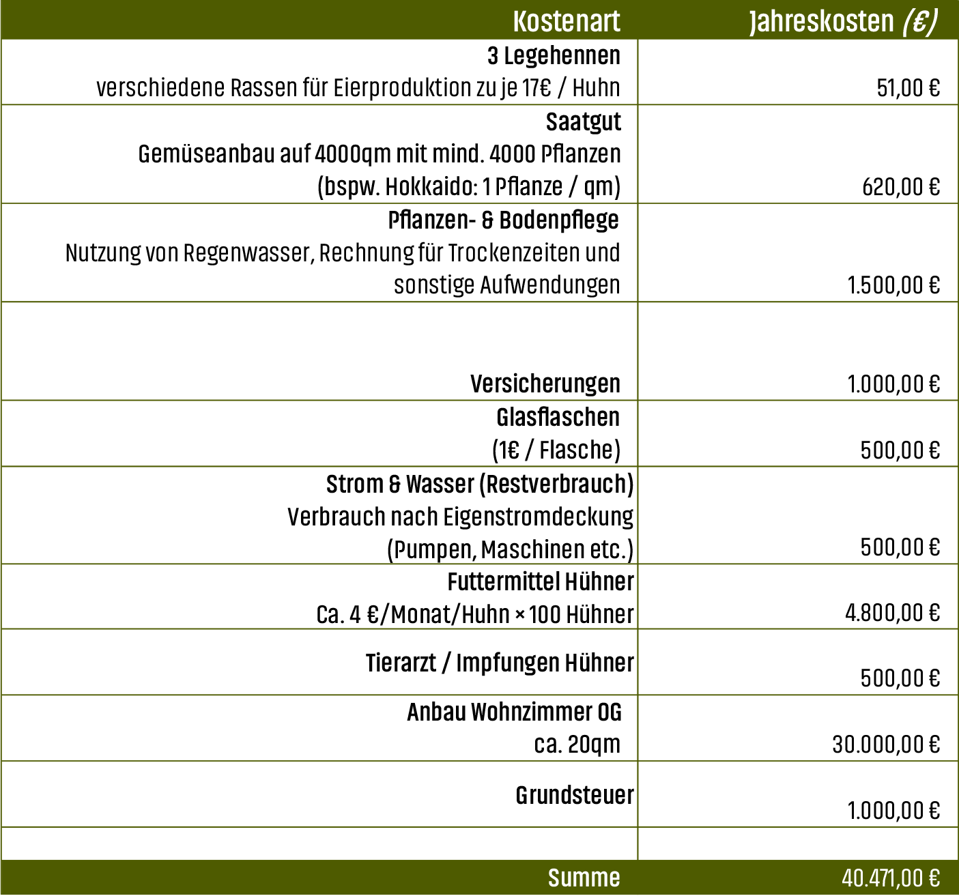
Task: Click the Jahreskosten (€) column header
Action: point(842,21)
